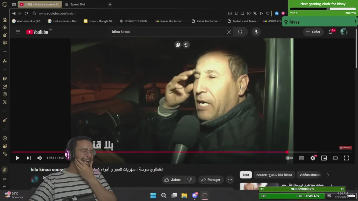Image resolution: width=358 pixels, height=201 pixels.
Task: Open the Tastatur mit Maus bookmark
Action: (243, 21)
